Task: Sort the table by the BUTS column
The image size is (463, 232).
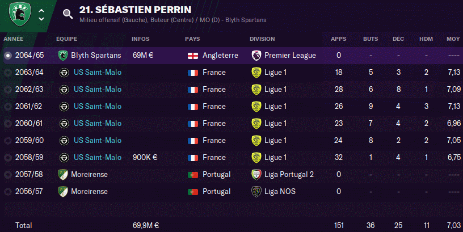Action: (x=371, y=39)
